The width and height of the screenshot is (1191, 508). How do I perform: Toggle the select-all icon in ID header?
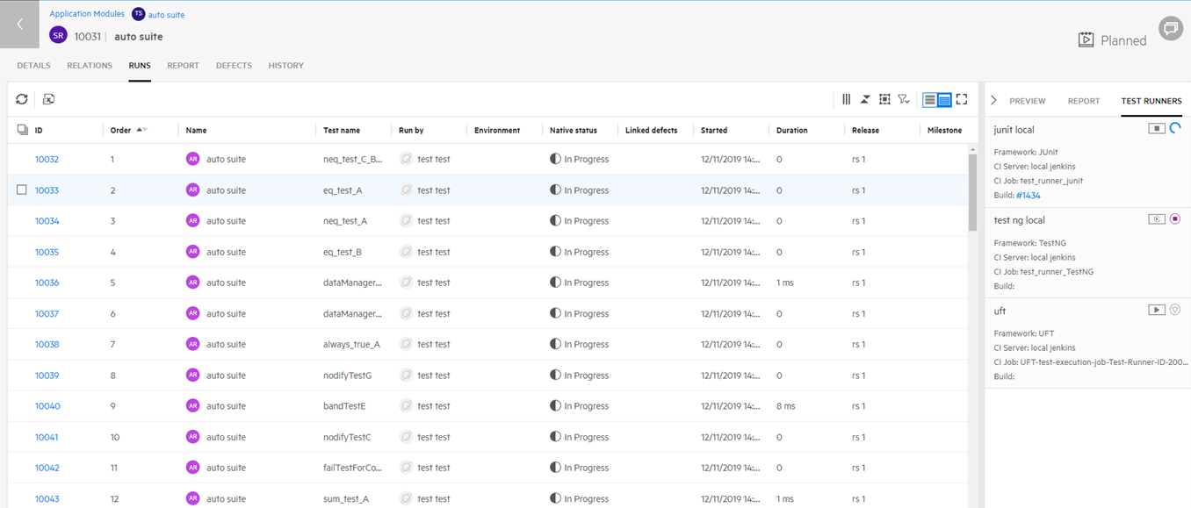[x=22, y=130]
